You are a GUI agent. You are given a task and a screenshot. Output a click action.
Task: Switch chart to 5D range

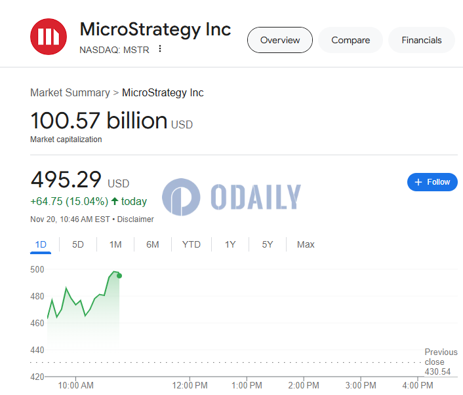click(78, 244)
